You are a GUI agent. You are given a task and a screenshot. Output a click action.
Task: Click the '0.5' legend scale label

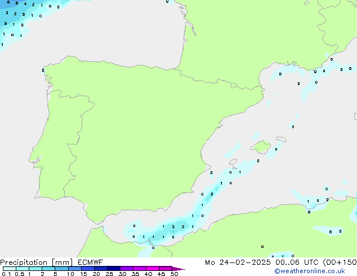pyautogui.click(x=20, y=274)
